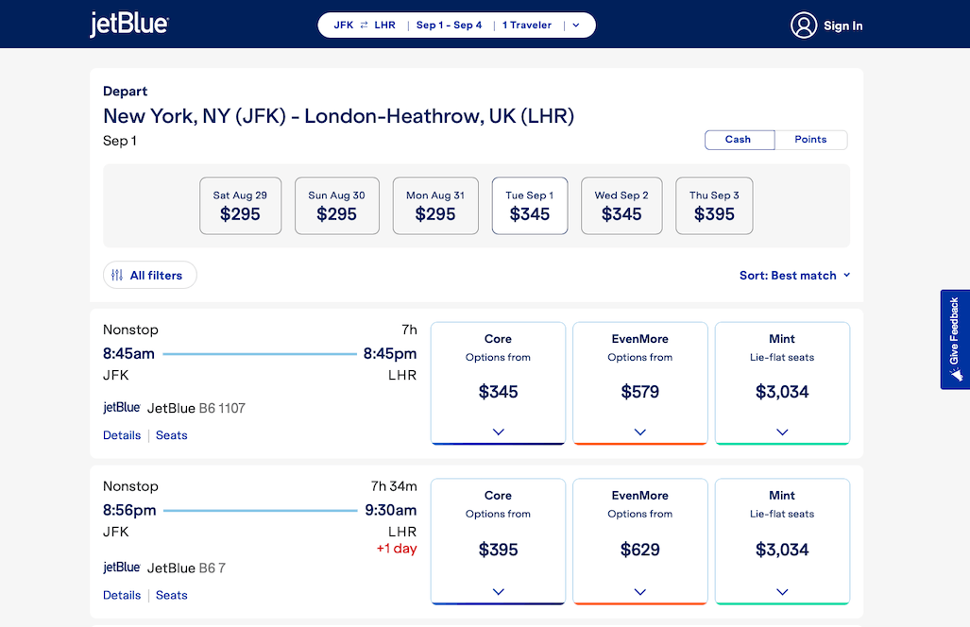
Task: Expand the search bar chevron
Action: (576, 25)
